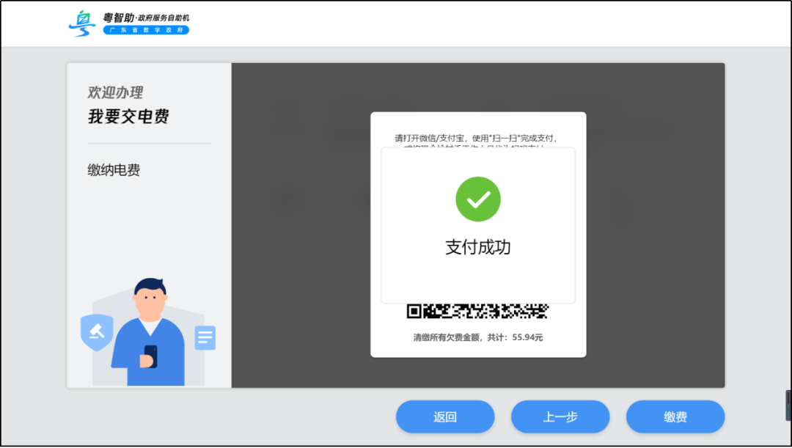Click the gray area behind the dialog
The height and width of the screenshot is (448, 792).
tap(308, 220)
